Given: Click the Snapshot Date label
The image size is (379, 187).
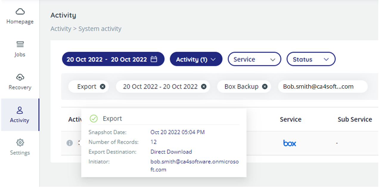Looking at the screenshot, I should pos(108,132).
